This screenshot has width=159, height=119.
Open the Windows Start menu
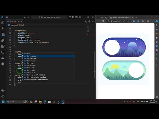click(x=3, y=102)
